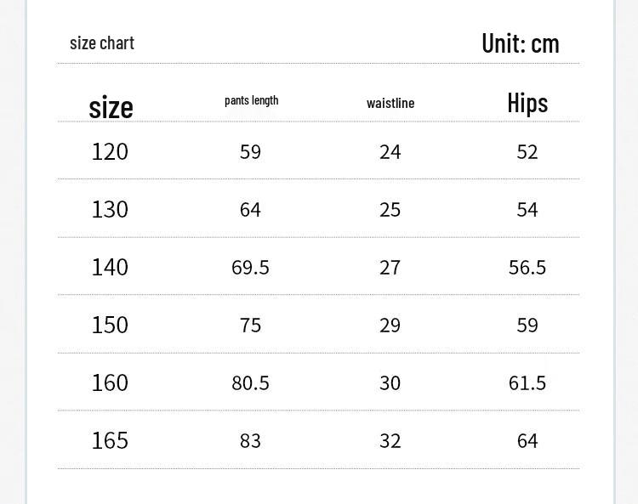Click hips value 52
The width and height of the screenshot is (638, 504).
527,151
